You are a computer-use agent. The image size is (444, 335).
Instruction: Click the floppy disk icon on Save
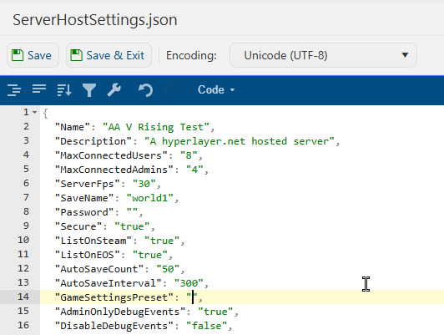pyautogui.click(x=18, y=55)
